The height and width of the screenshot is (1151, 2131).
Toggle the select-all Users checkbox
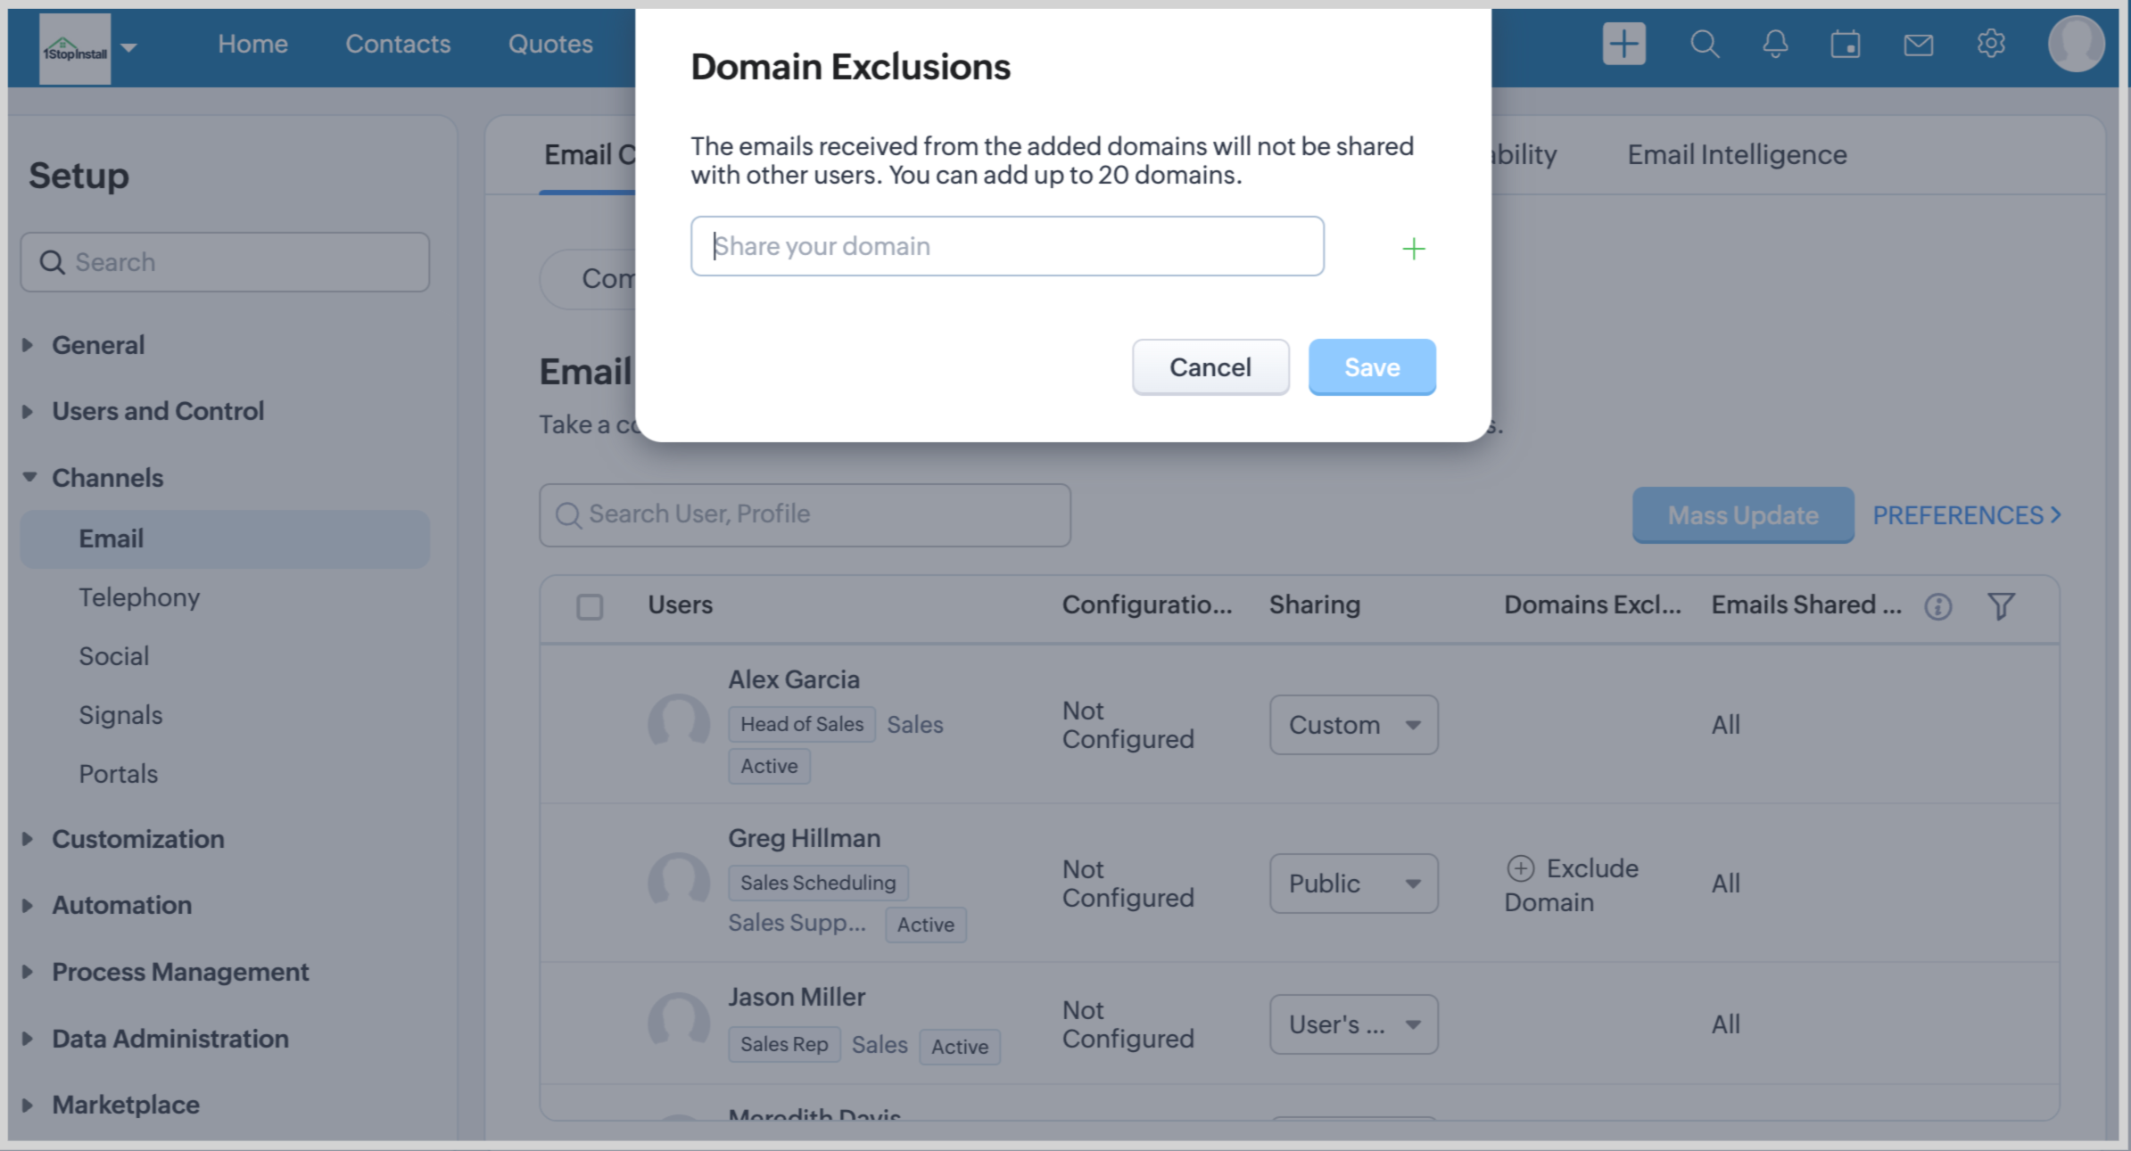[x=590, y=606]
